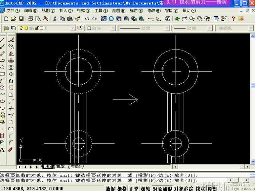Open the 修改(M) menu
Viewport: 255px width, 191px height.
[154, 11]
